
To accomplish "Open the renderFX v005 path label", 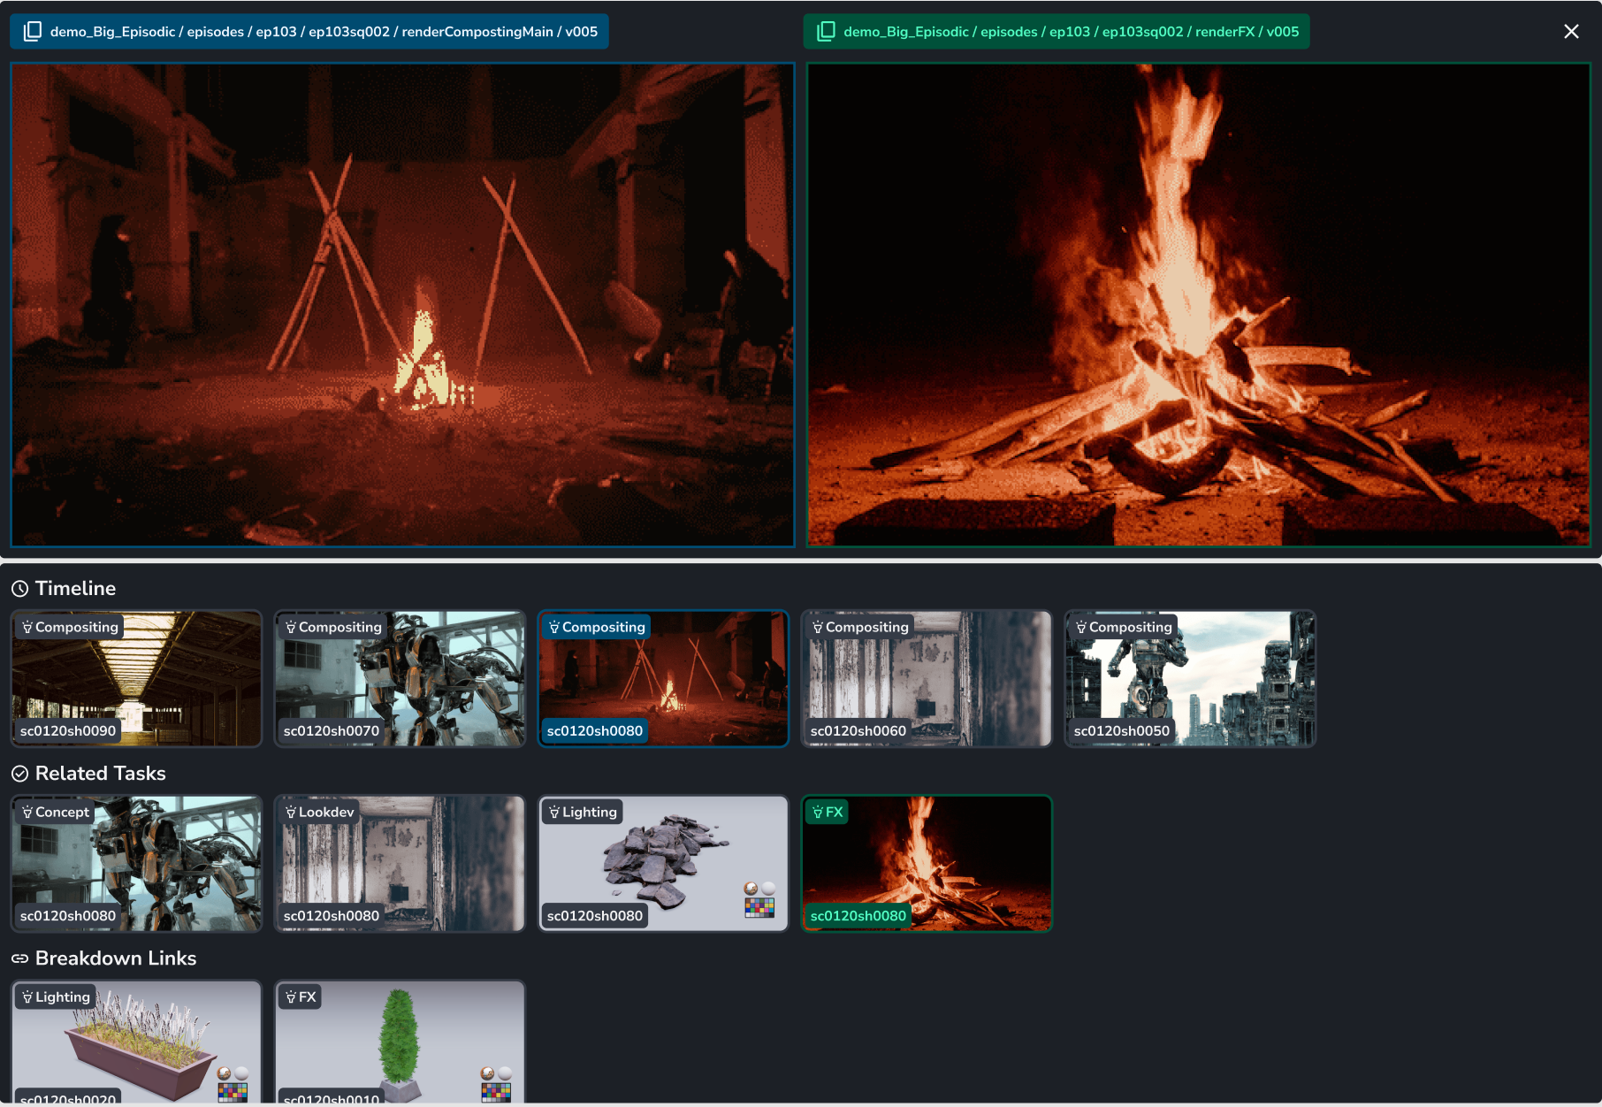I will (x=1070, y=32).
